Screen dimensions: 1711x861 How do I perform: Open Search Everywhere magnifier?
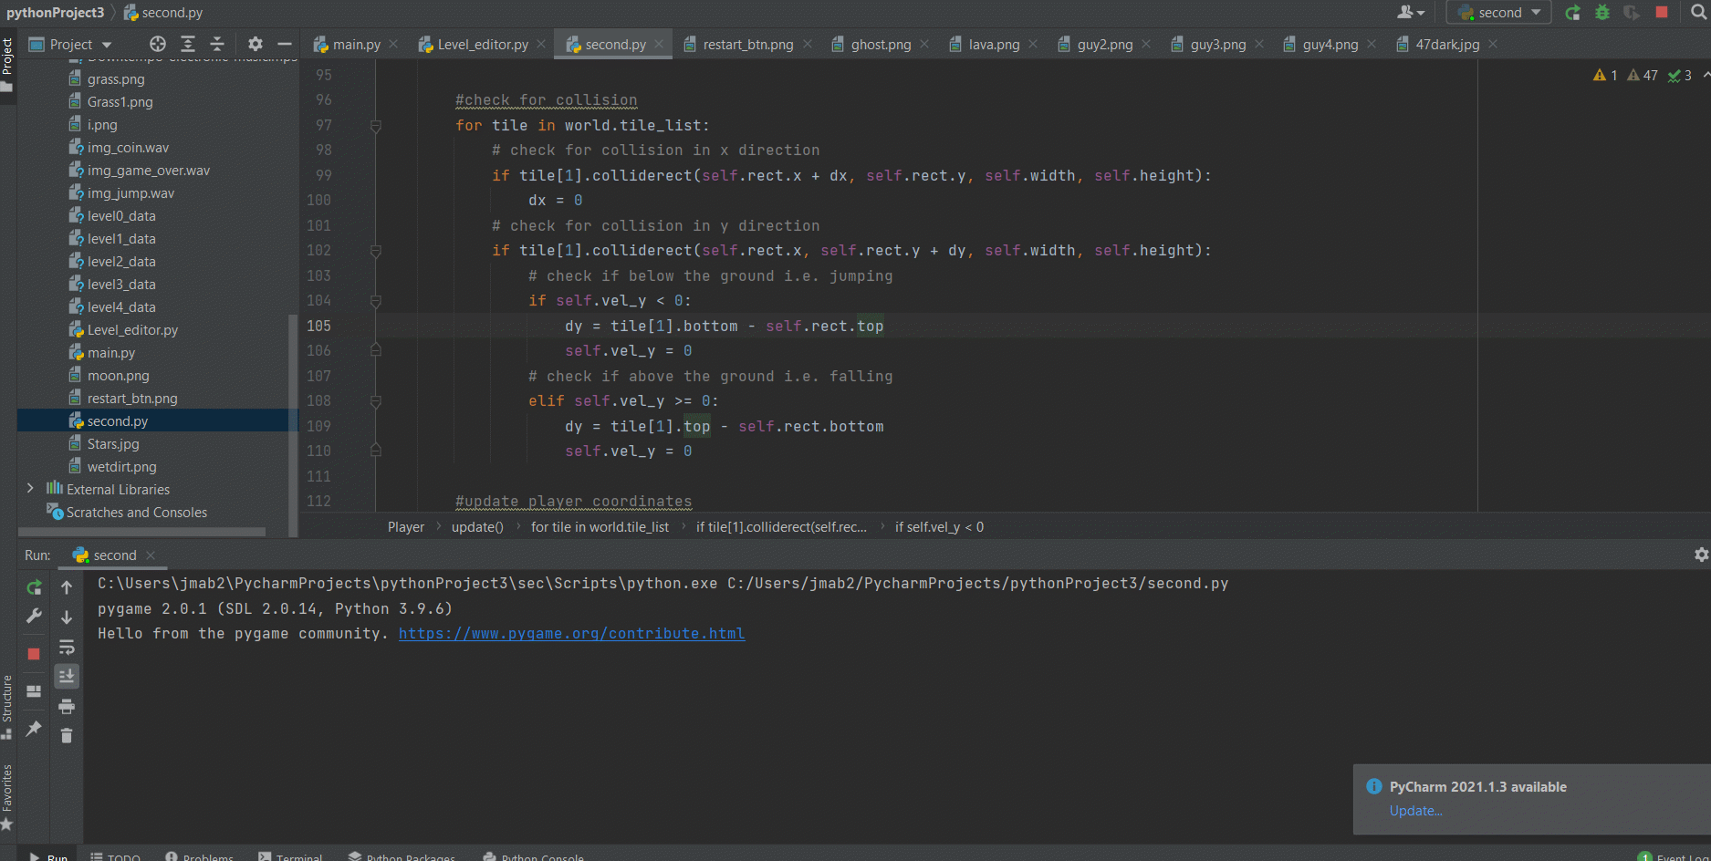1698,13
